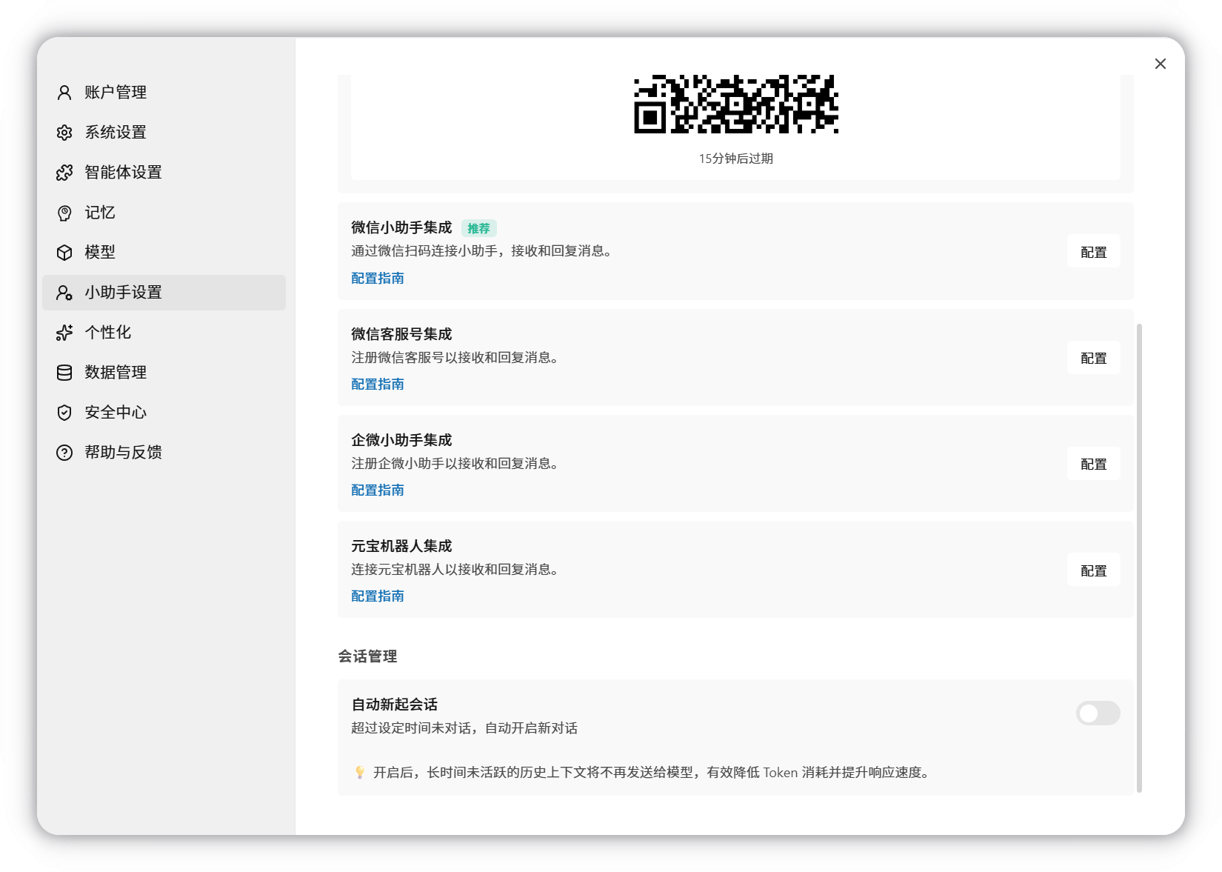Click the puzzle piece icon beside 智能体设置
The image size is (1222, 872).
(x=64, y=173)
